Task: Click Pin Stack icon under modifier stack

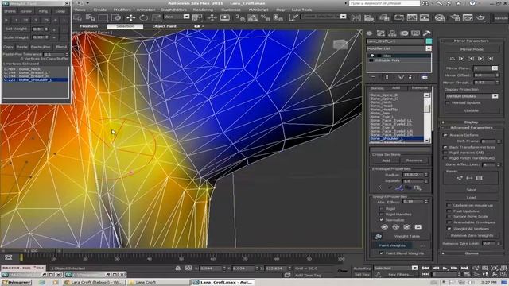Action: [x=373, y=77]
